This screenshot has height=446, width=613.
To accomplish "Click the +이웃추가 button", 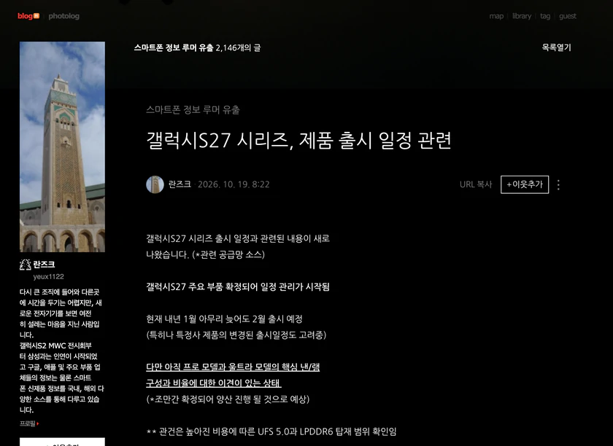I will click(x=525, y=184).
